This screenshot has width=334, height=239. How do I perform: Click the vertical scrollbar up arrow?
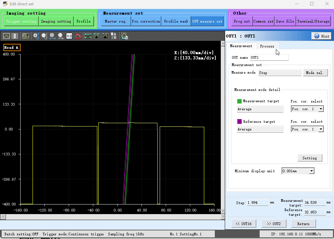[x=223, y=44]
